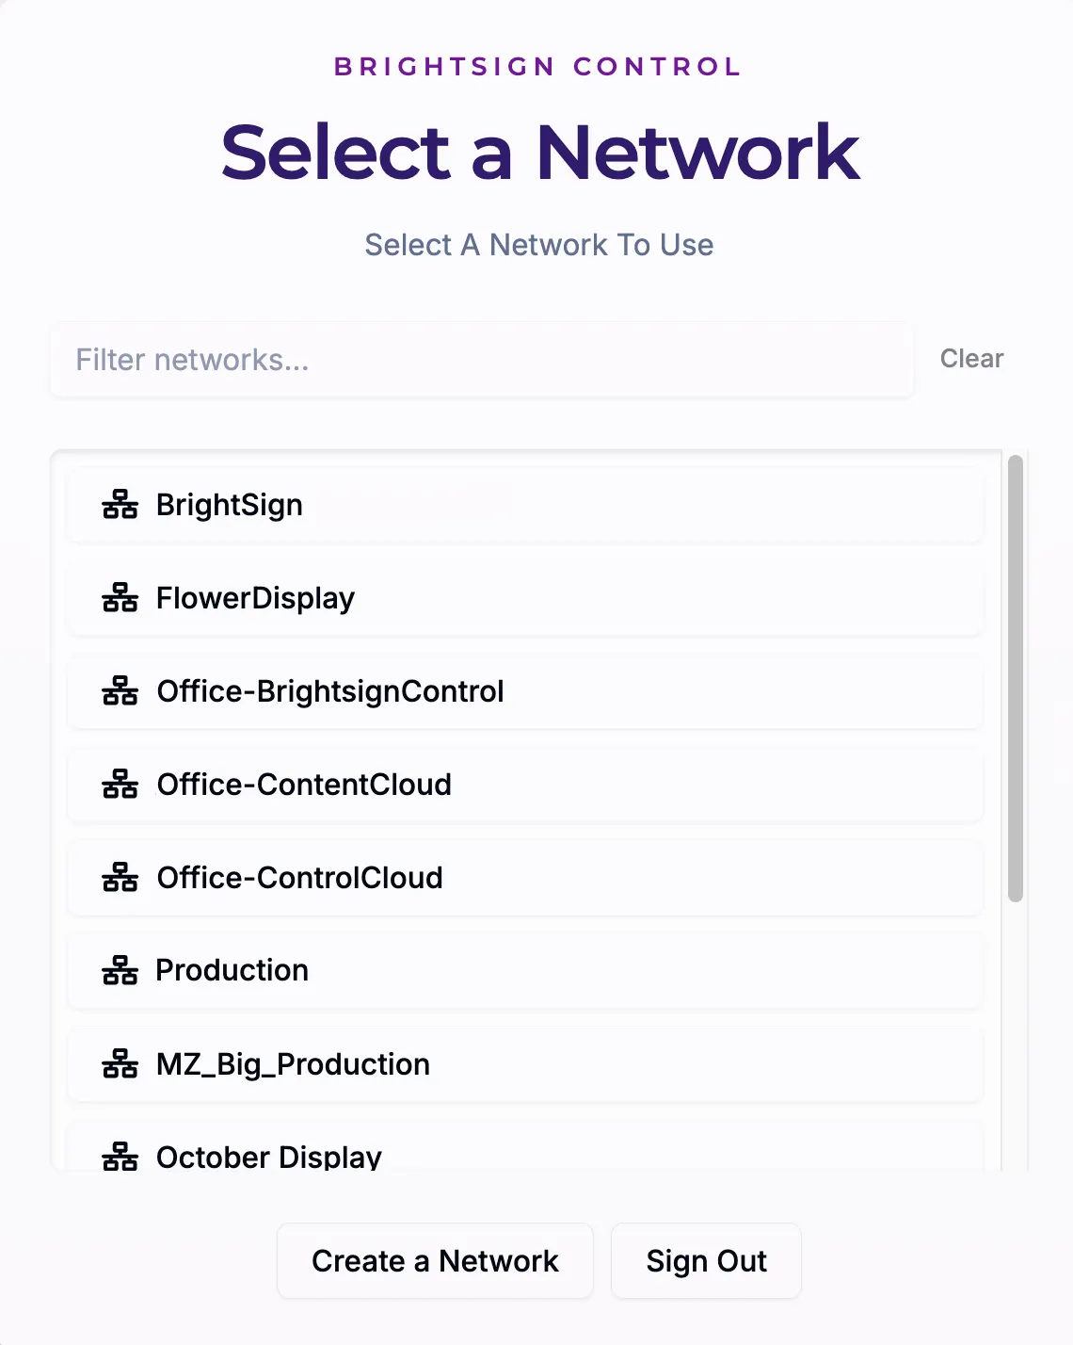Pick the Office-ContentCloud network
The height and width of the screenshot is (1345, 1073).
coord(525,785)
